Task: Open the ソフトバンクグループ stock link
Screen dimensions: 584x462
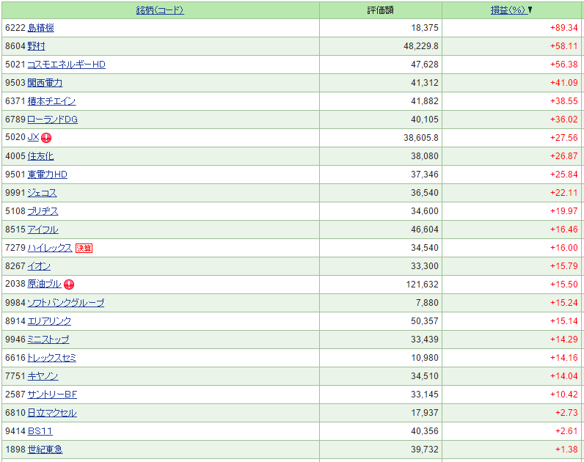Action: click(x=66, y=303)
